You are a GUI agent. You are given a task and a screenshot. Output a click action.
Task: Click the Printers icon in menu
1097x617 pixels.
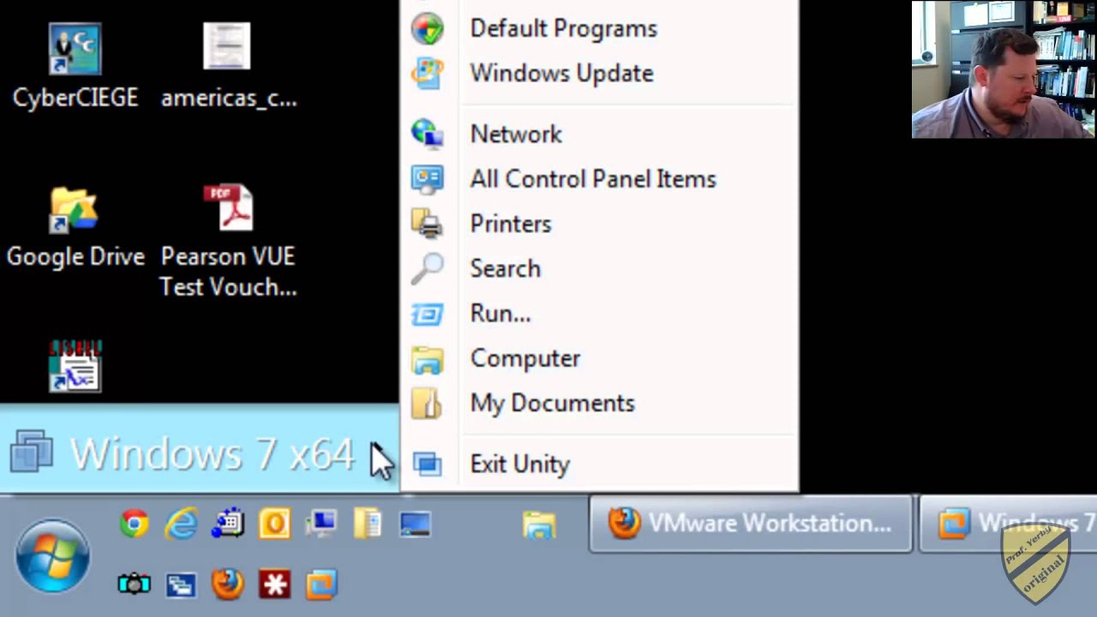(427, 224)
